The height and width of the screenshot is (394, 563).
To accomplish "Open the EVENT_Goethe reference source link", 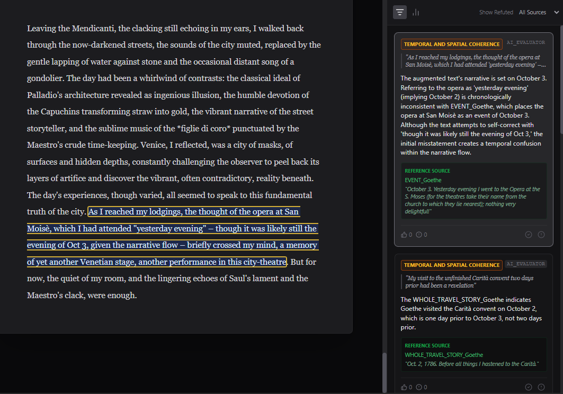I will tap(423, 180).
